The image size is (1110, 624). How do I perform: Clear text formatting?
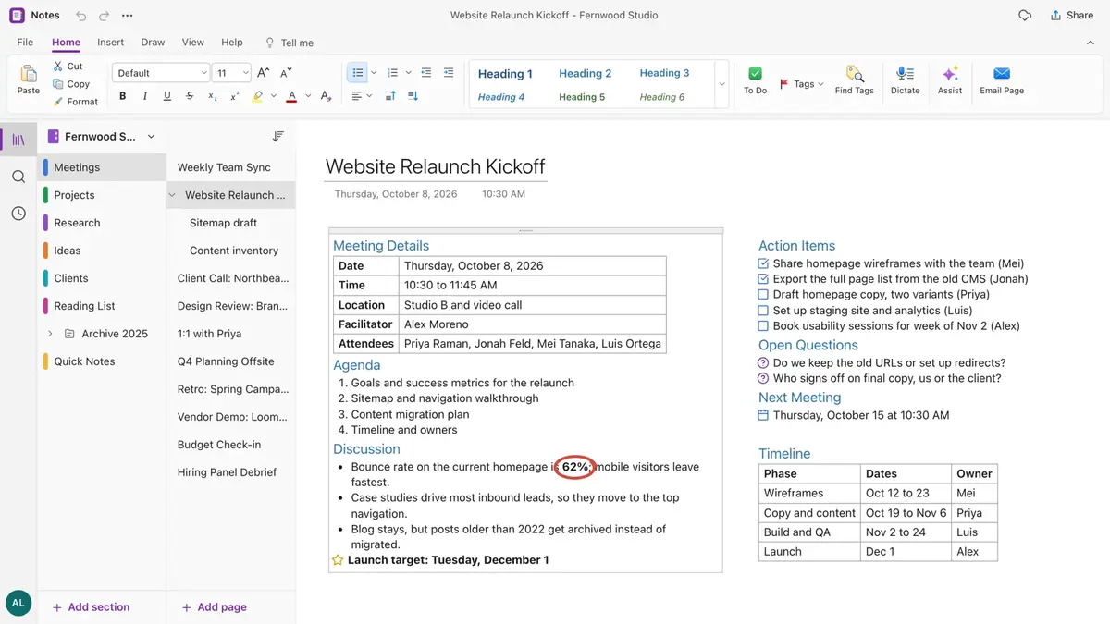pos(326,96)
